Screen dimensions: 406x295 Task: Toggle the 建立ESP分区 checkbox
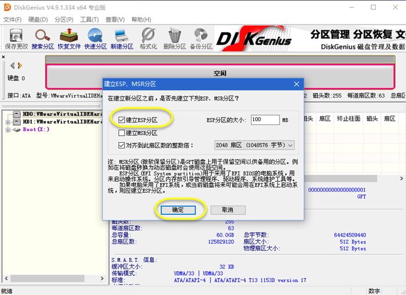coord(121,120)
